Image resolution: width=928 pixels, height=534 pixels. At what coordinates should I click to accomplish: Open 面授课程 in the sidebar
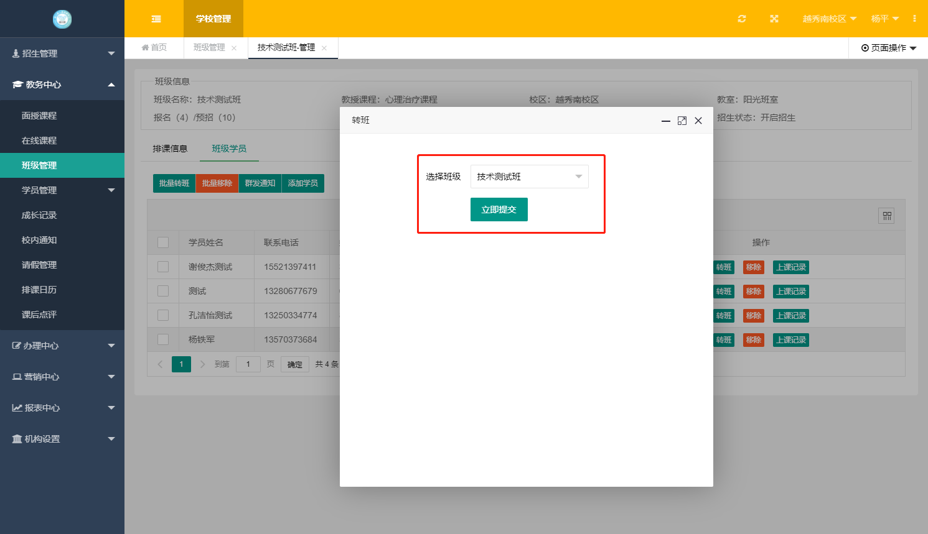62,116
